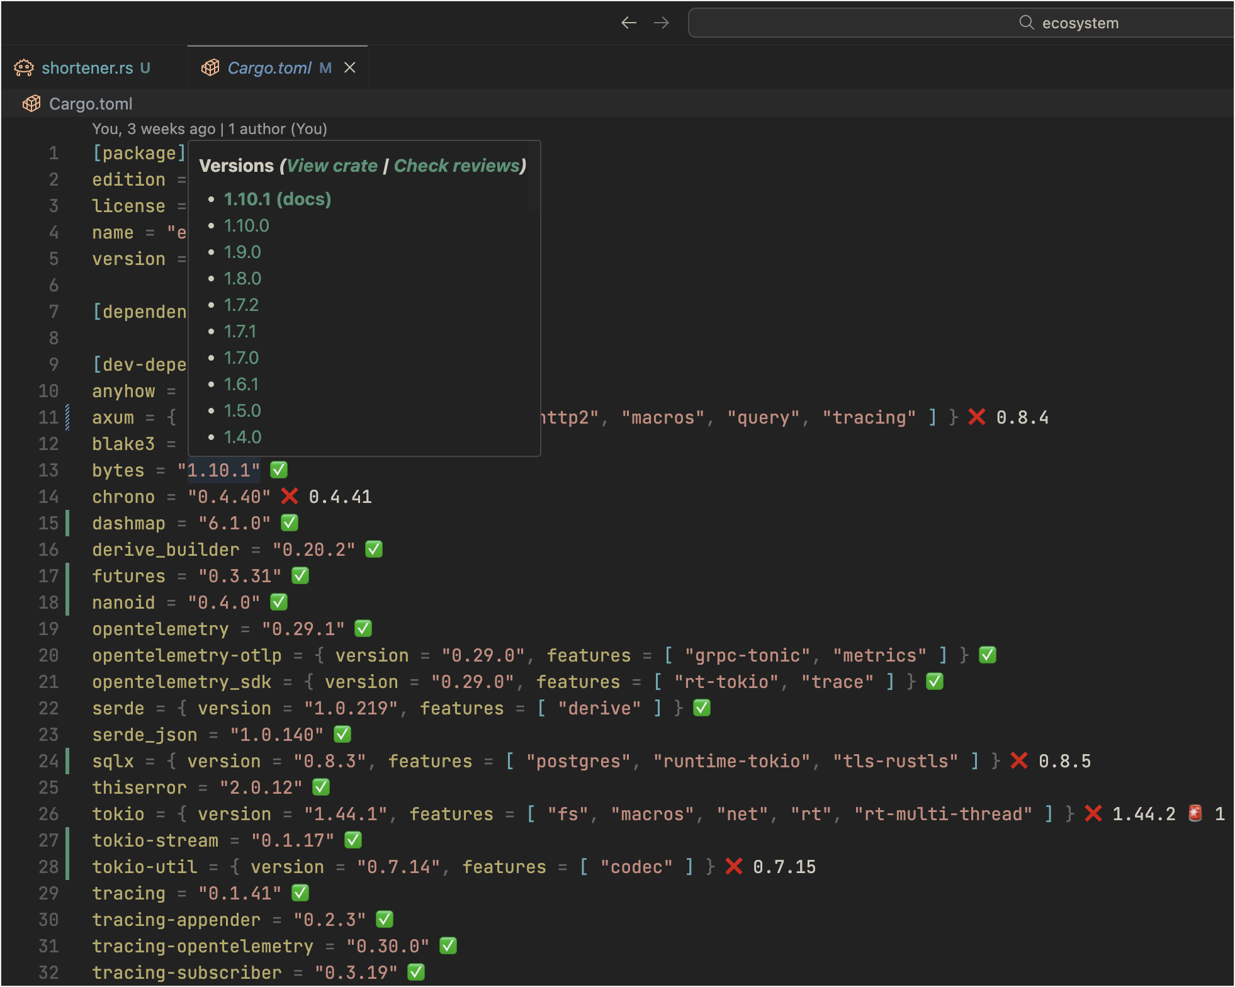Click the Cargo.toml breadcrumb package icon
The height and width of the screenshot is (987, 1235).
coord(31,104)
